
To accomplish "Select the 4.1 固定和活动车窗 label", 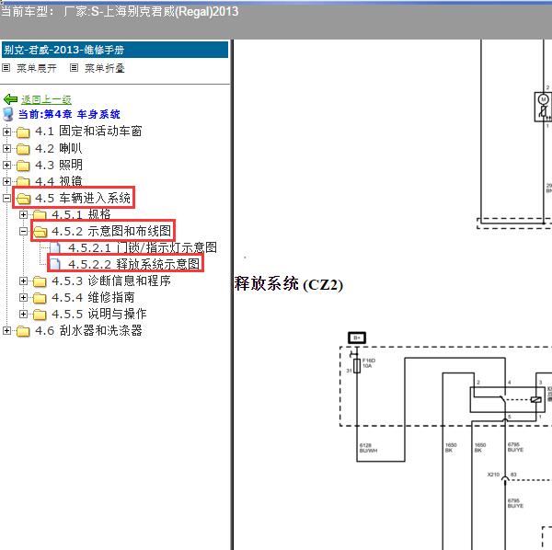I will (88, 132).
